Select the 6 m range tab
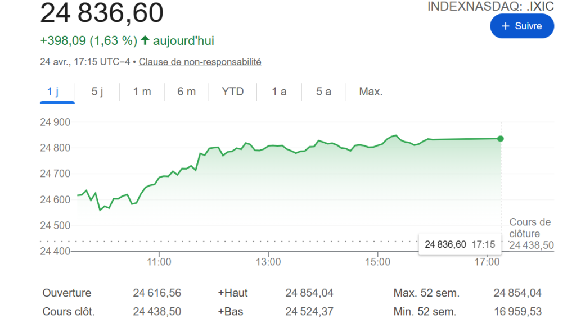576x332 pixels. 186,92
